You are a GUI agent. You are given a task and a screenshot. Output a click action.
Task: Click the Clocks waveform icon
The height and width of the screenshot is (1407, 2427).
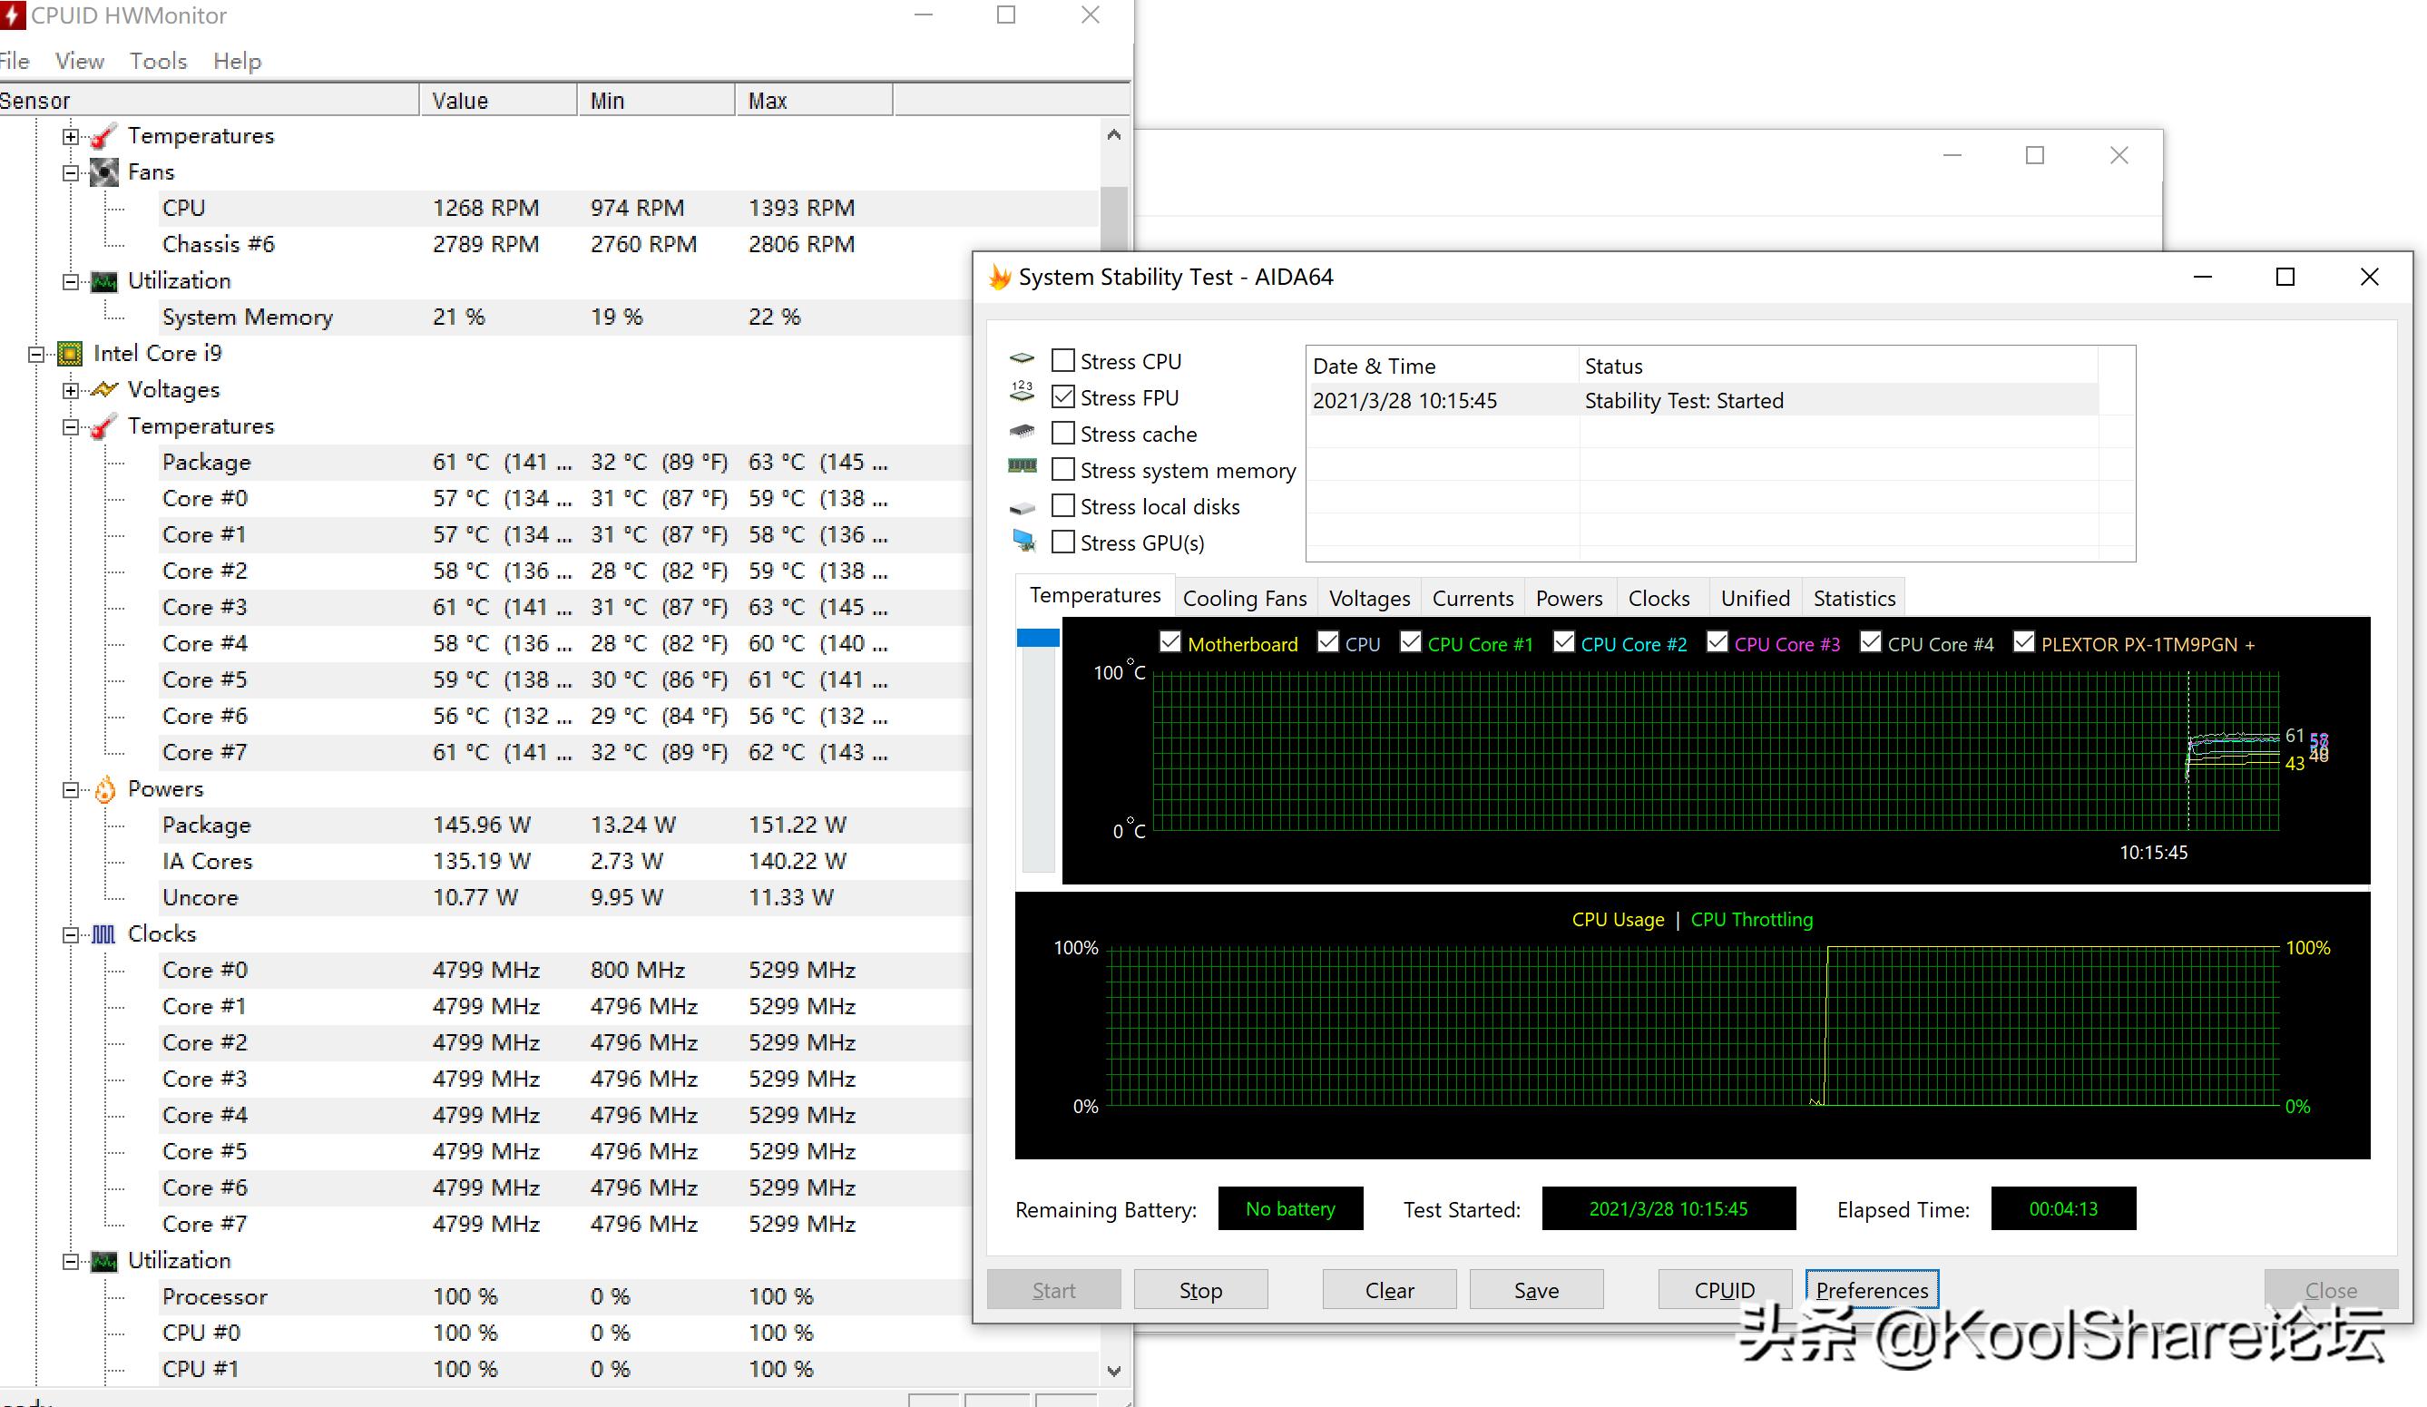pyautogui.click(x=103, y=934)
